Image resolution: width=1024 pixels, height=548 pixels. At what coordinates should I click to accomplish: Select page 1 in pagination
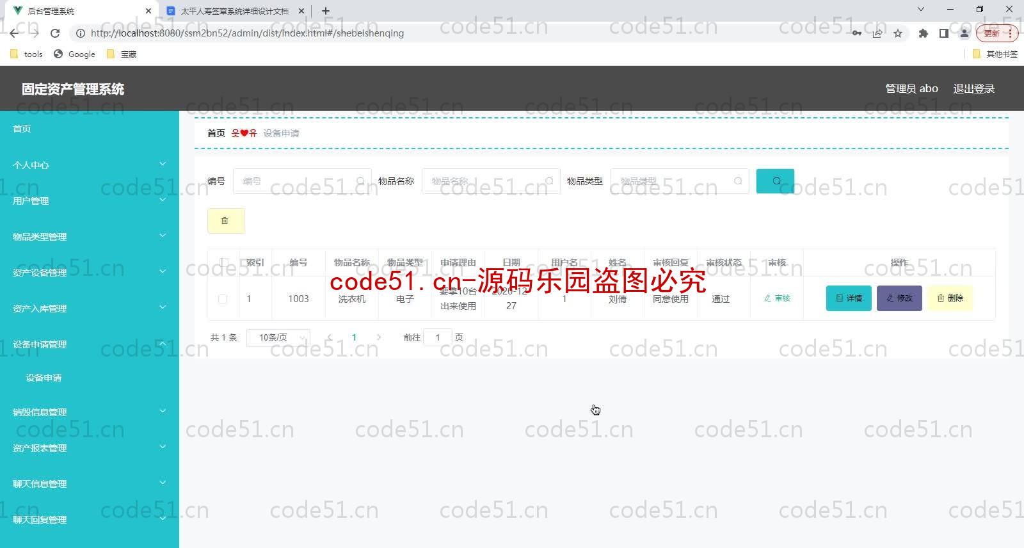coord(354,337)
